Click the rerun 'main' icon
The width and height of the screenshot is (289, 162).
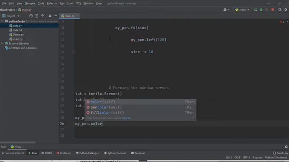tap(255, 9)
